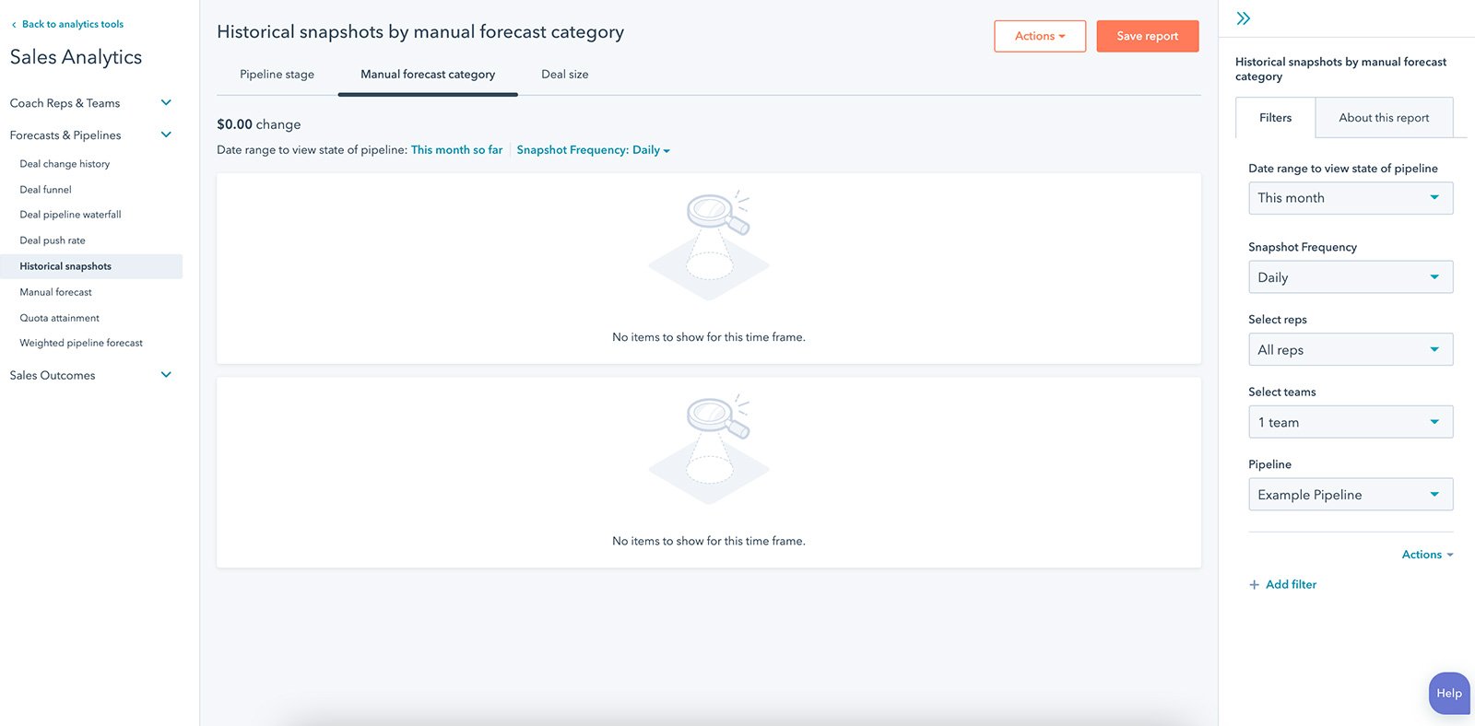
Task: Open Weighted pipeline forecast report
Action: (81, 343)
